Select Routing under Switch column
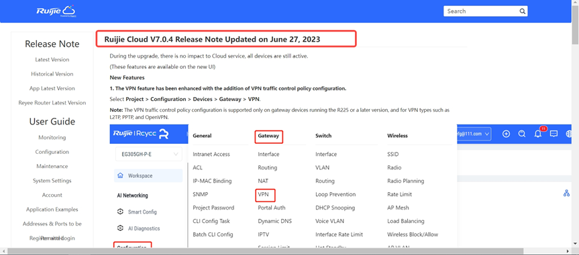This screenshot has width=579, height=255. coord(325,181)
